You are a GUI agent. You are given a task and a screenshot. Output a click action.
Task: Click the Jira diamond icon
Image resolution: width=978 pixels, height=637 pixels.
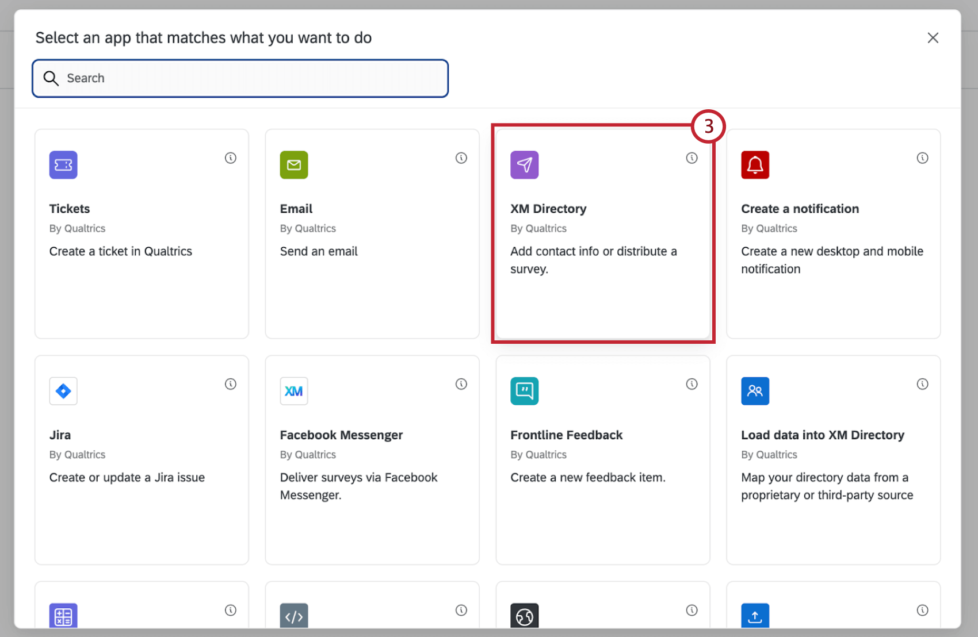[x=63, y=391]
